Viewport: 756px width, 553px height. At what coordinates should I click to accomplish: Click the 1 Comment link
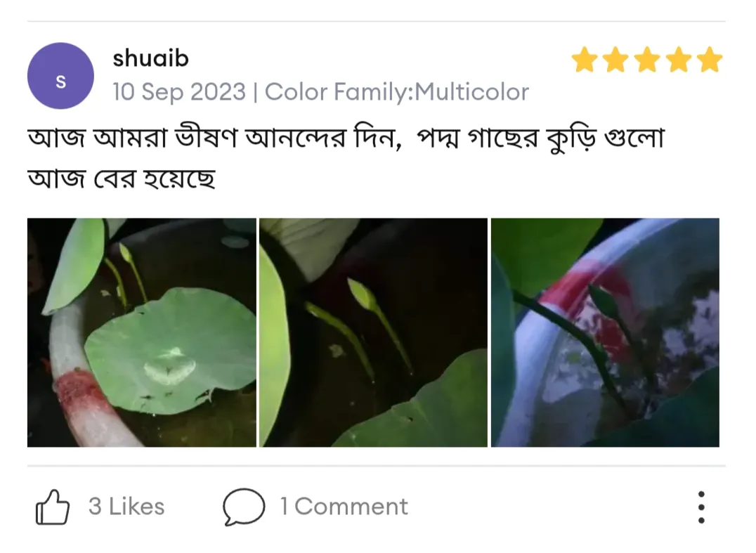point(344,507)
